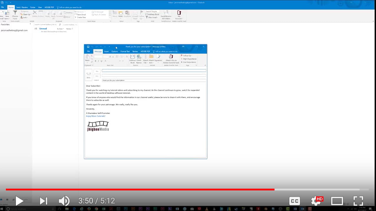Follow the Enjoy More Tutorials link
This screenshot has width=376, height=211.
coord(95,116)
